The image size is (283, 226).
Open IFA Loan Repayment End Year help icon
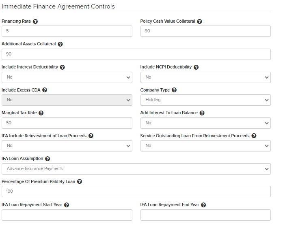[203, 205]
